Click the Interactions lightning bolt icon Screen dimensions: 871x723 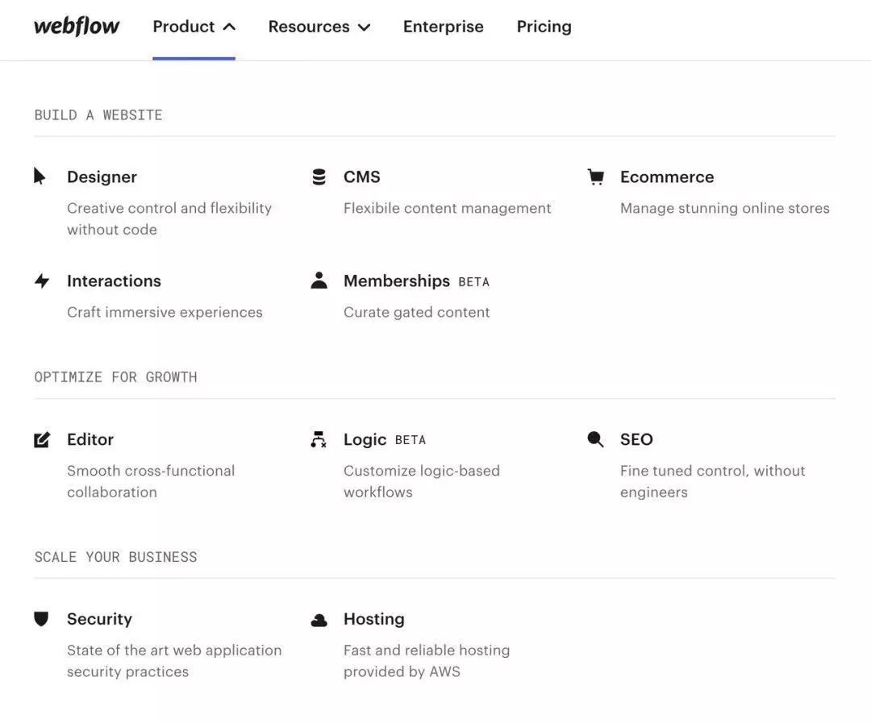(42, 280)
